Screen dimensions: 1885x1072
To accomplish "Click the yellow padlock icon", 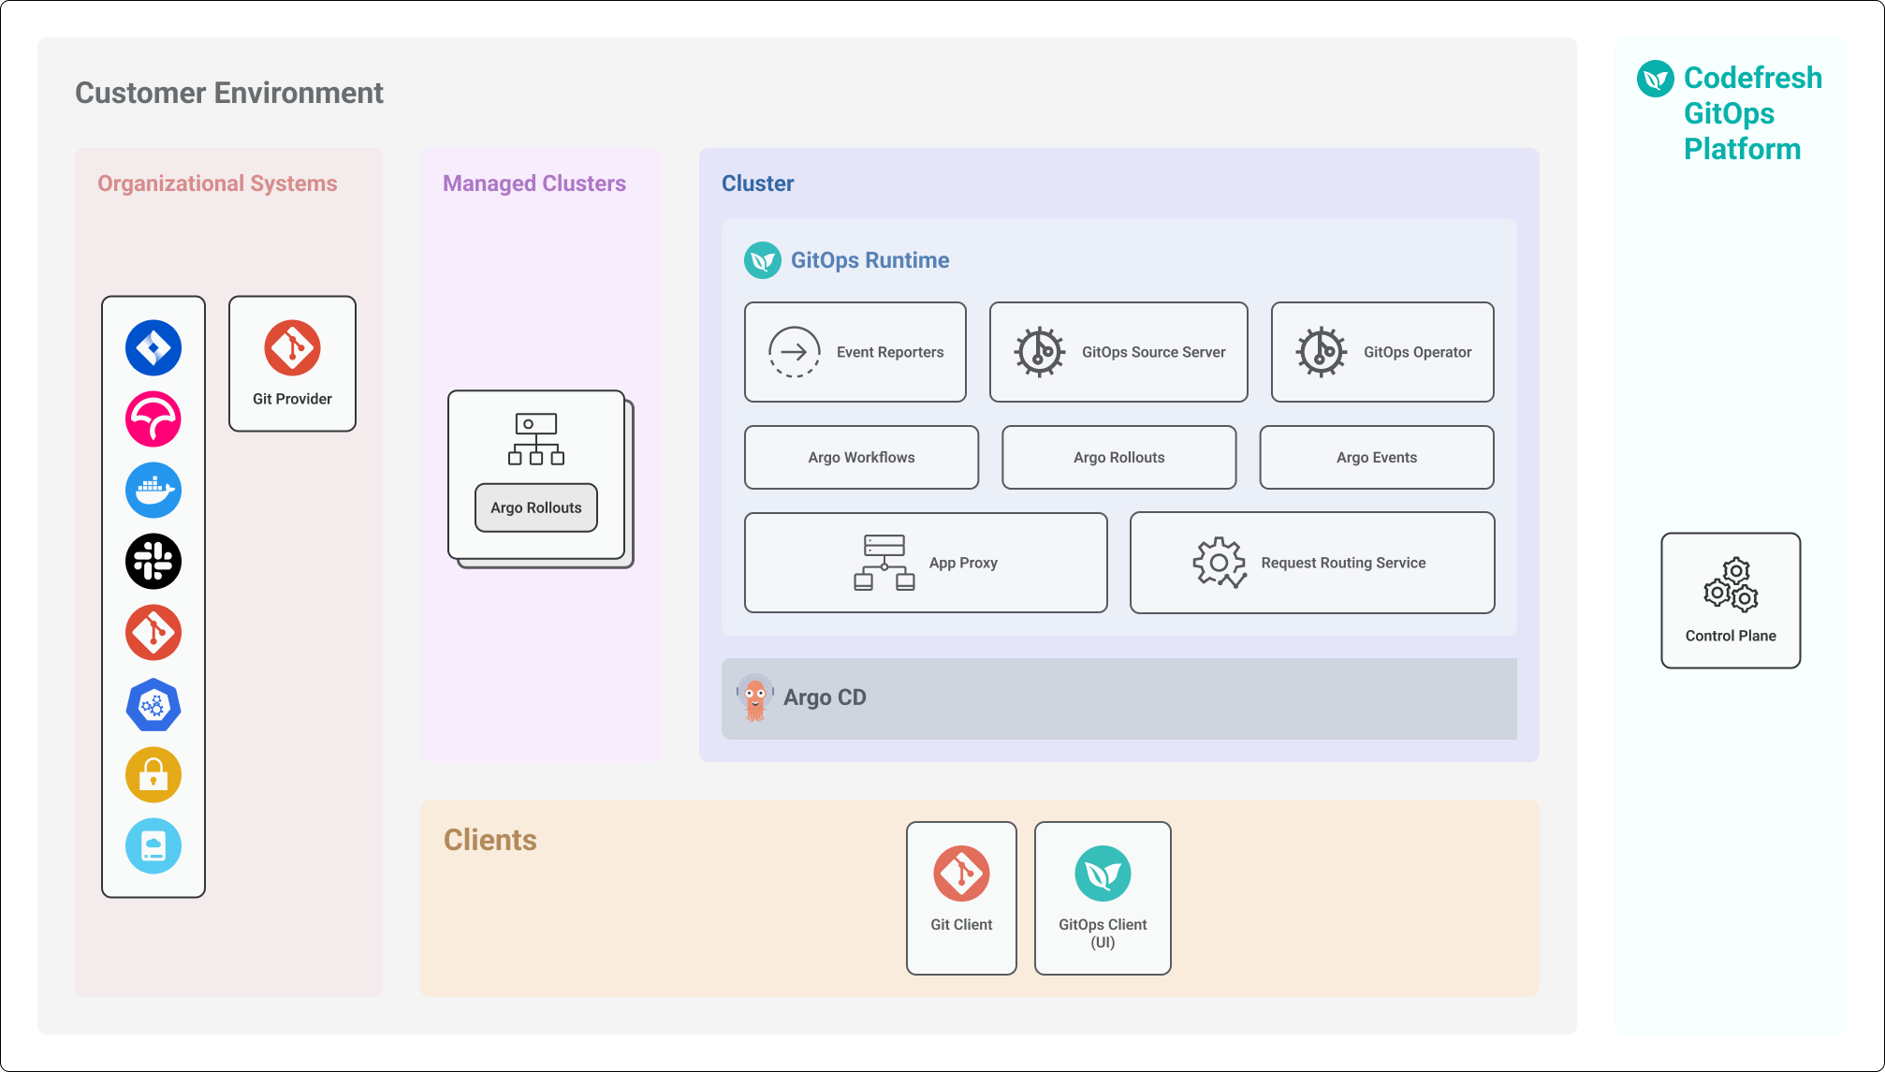I will pyautogui.click(x=153, y=775).
